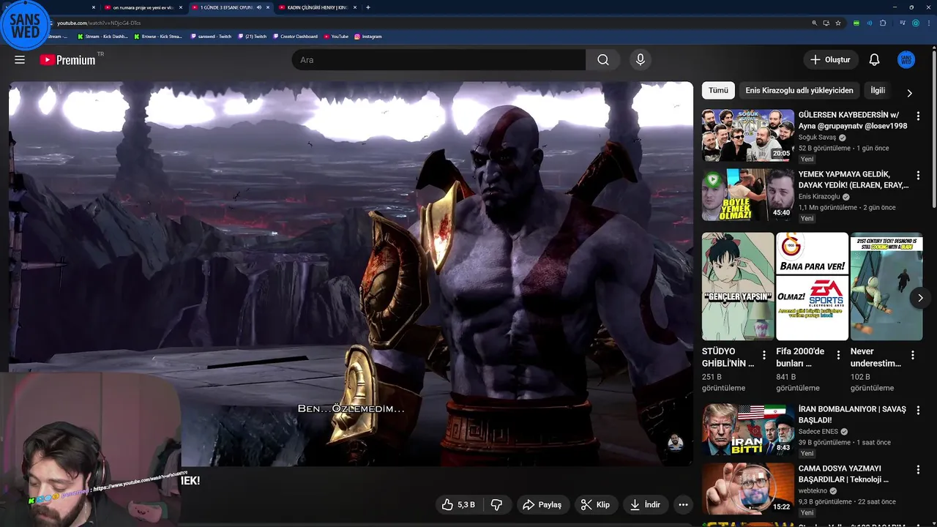The image size is (937, 527).
Task: Click the Ara search input field
Action: [x=438, y=60]
